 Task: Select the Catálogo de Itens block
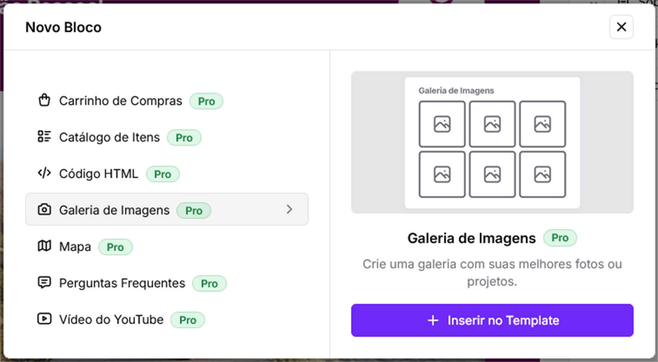click(x=109, y=137)
